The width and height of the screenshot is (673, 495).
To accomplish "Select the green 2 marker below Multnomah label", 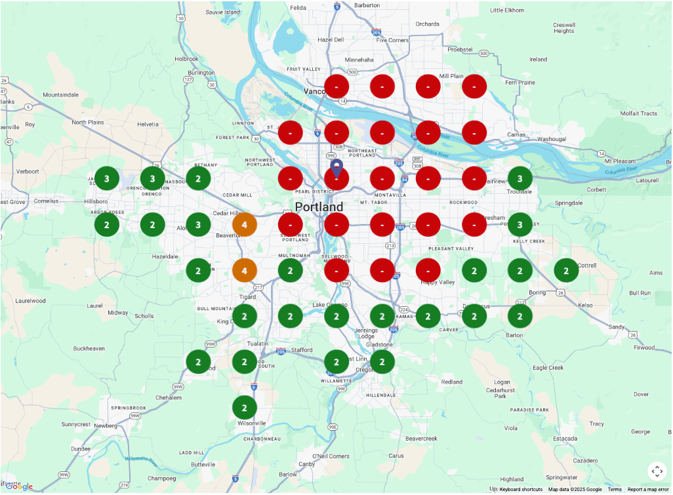I will (290, 271).
